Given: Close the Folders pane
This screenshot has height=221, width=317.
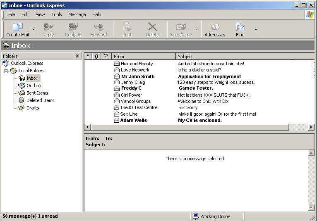Looking at the screenshot, I should [77, 56].
